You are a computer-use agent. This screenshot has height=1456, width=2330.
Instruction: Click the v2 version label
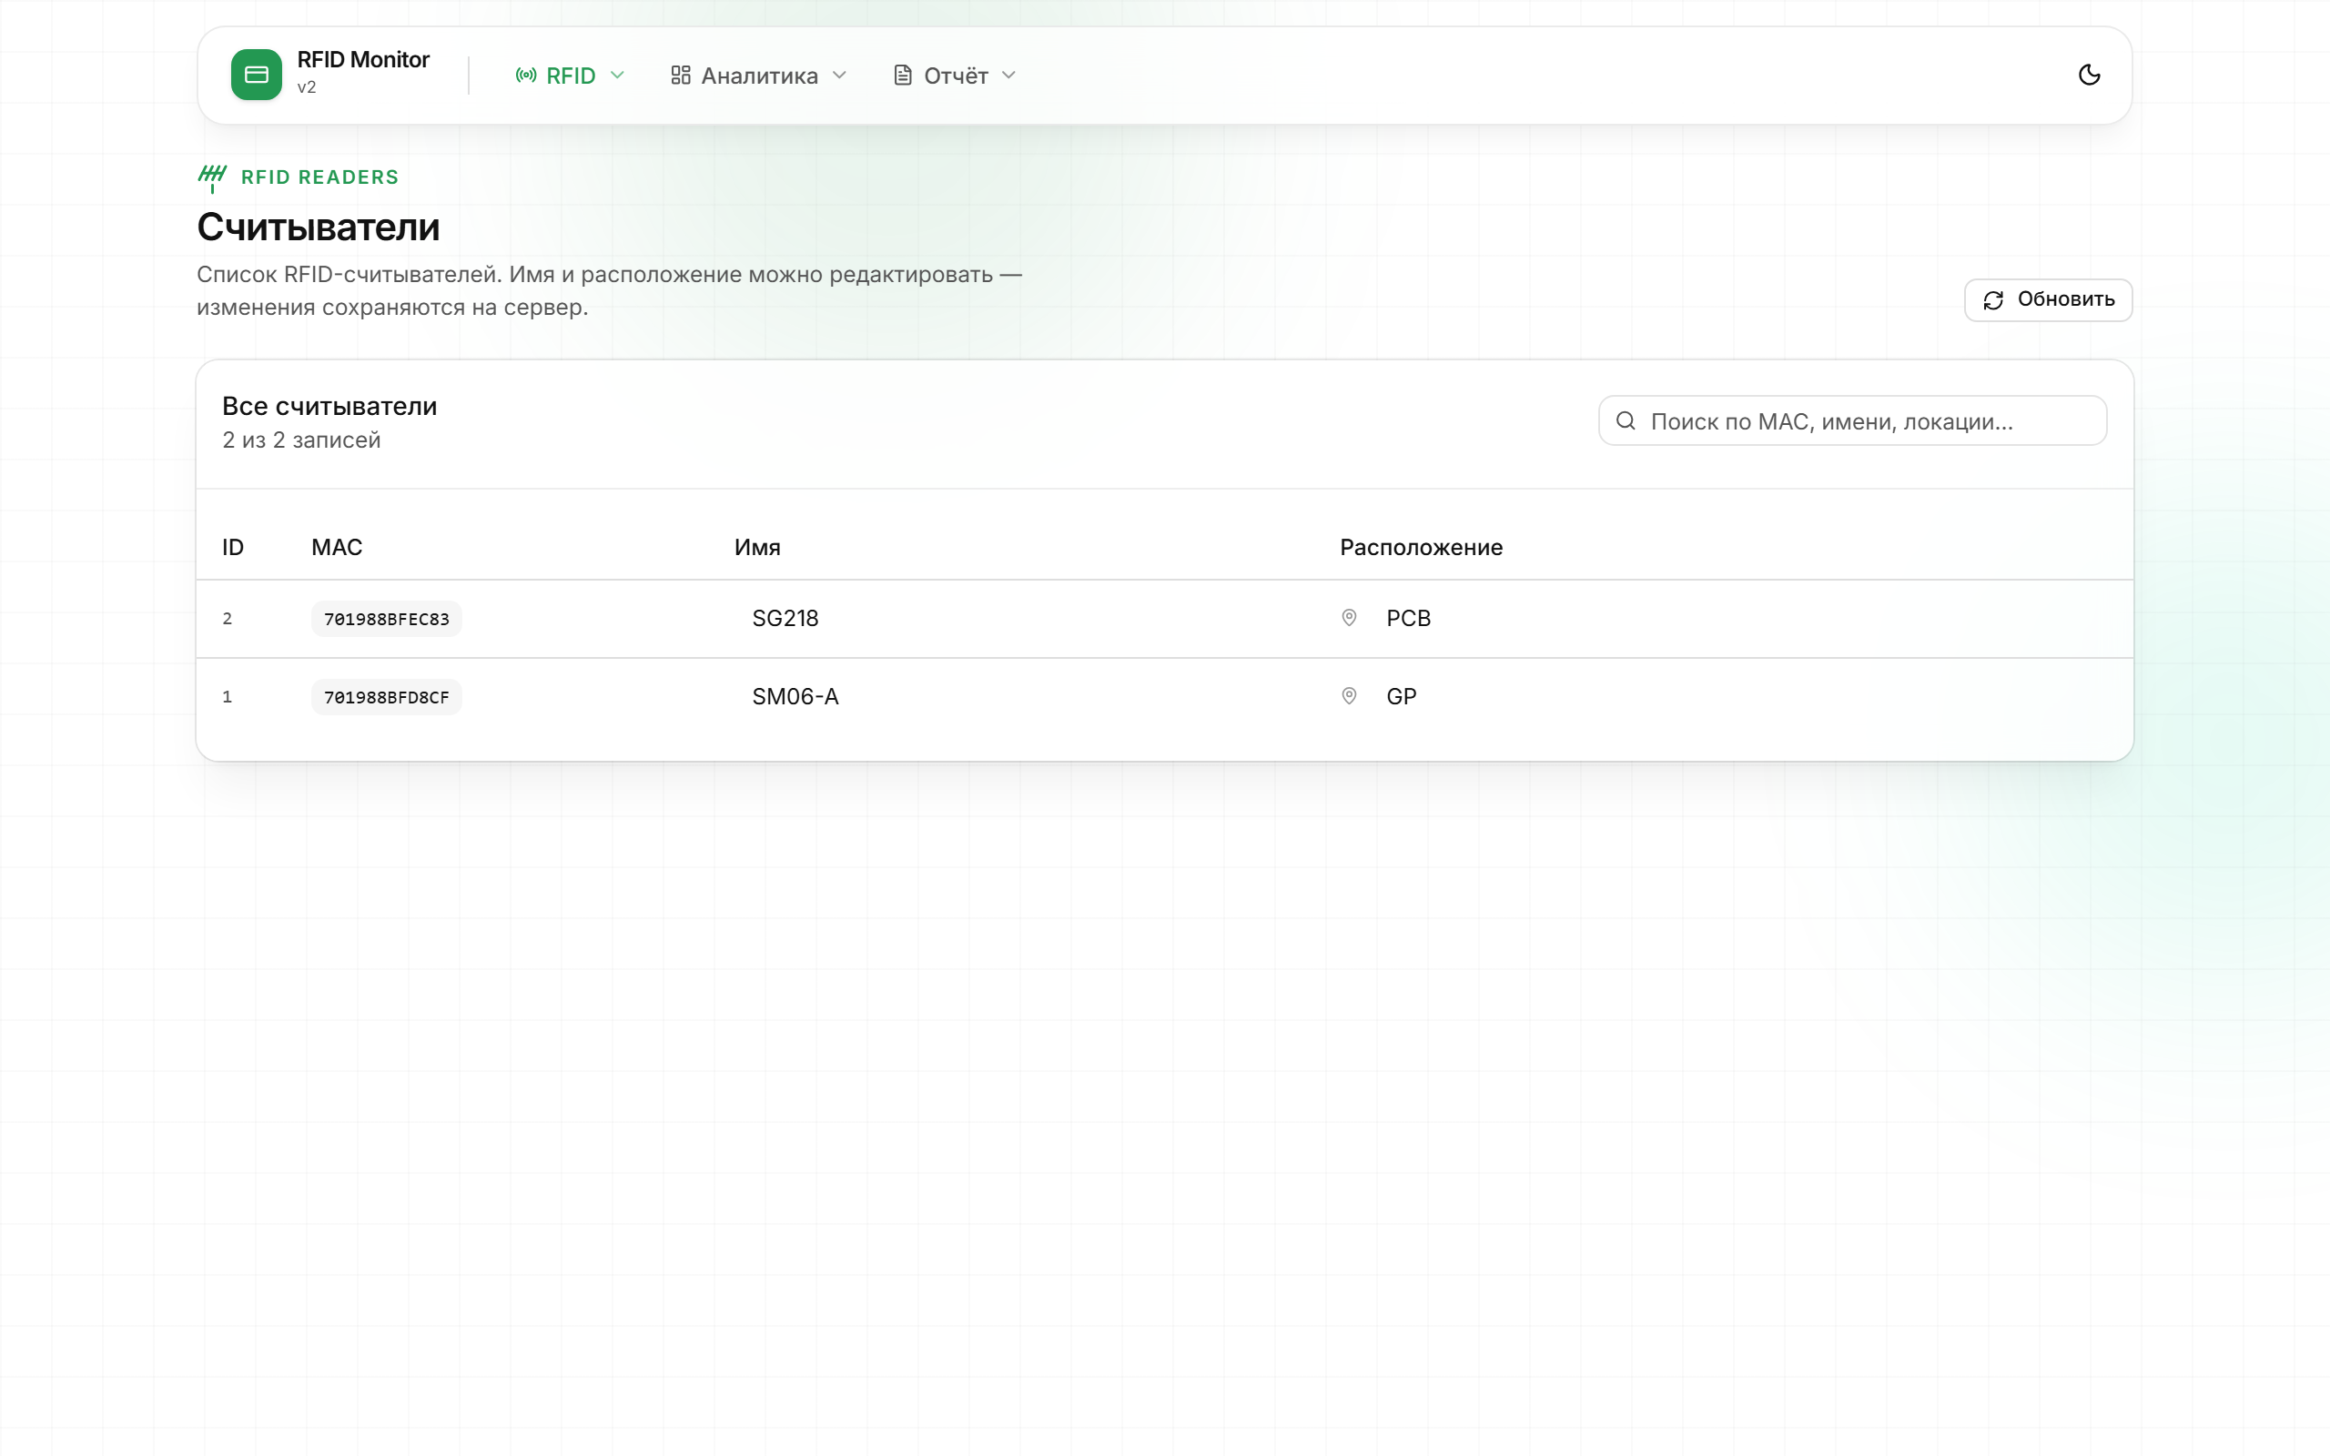pos(306,86)
